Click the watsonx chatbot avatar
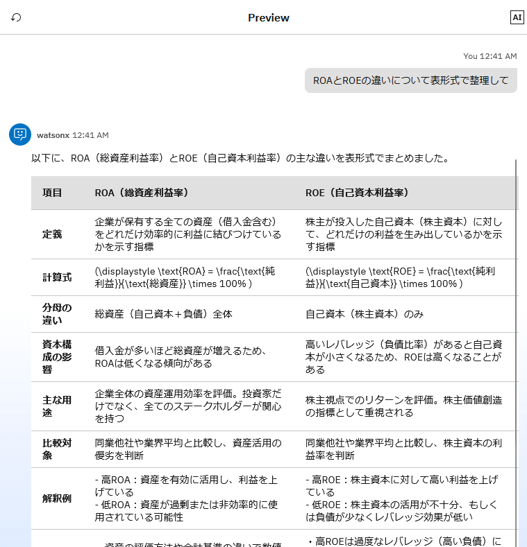This screenshot has height=547, width=527. 20,134
